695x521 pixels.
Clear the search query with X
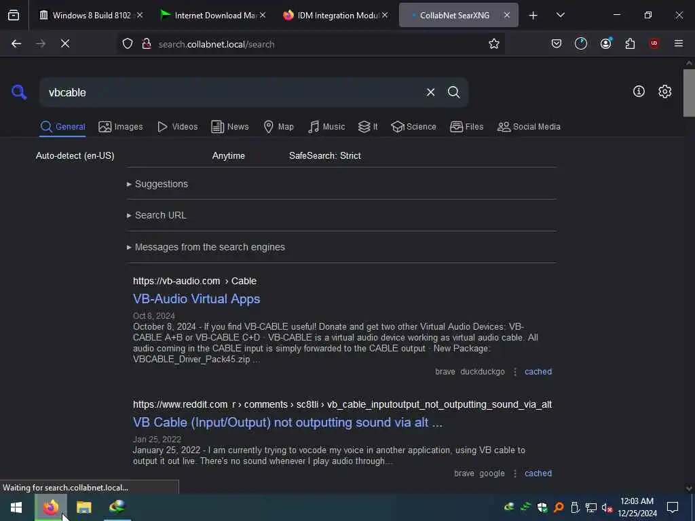tap(430, 92)
